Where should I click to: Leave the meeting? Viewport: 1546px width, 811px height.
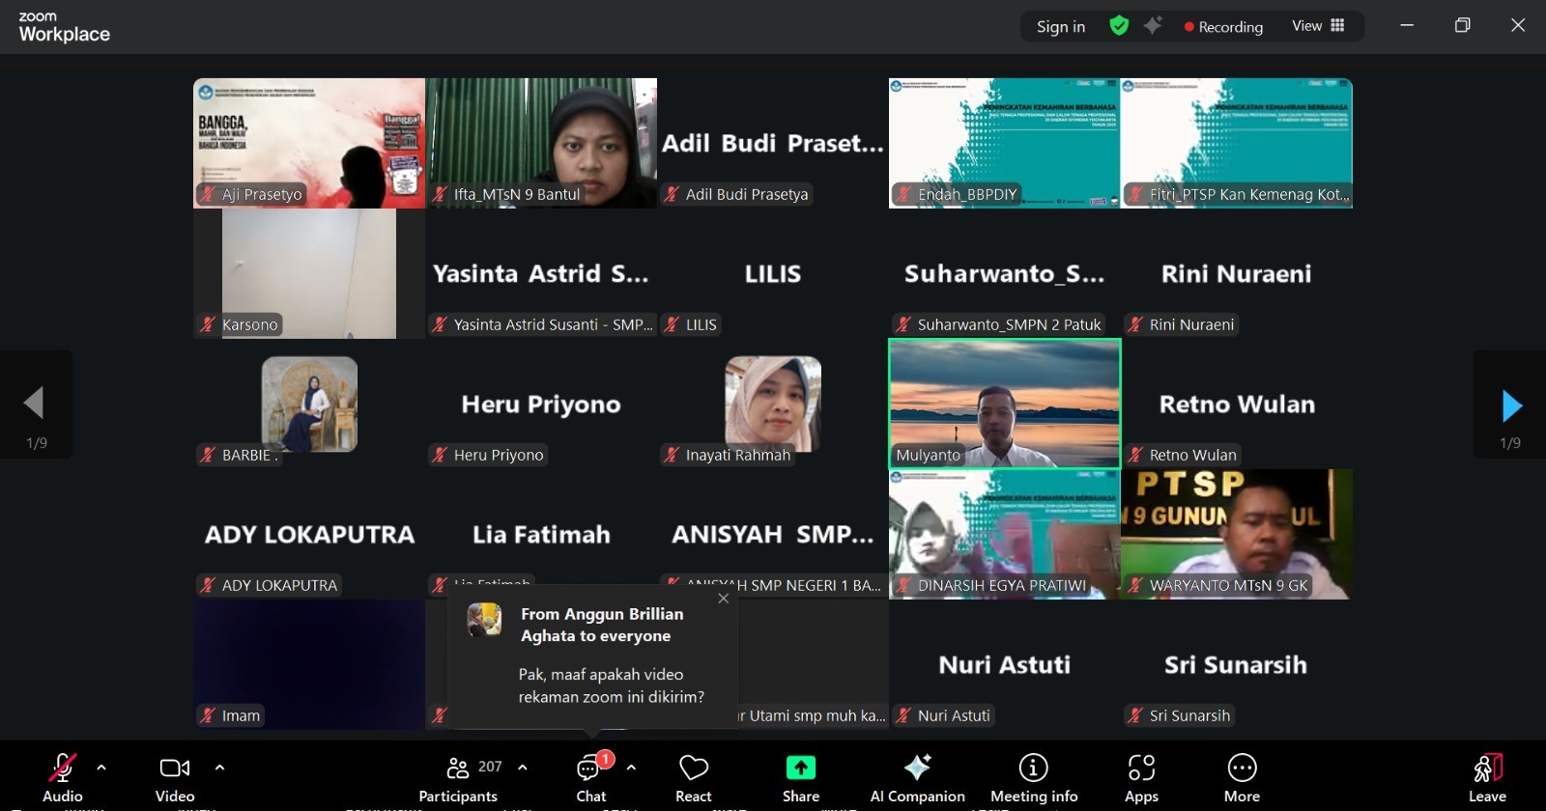pyautogui.click(x=1488, y=777)
